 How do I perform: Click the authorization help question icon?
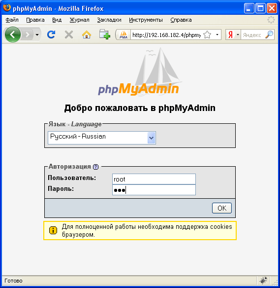tap(95, 167)
